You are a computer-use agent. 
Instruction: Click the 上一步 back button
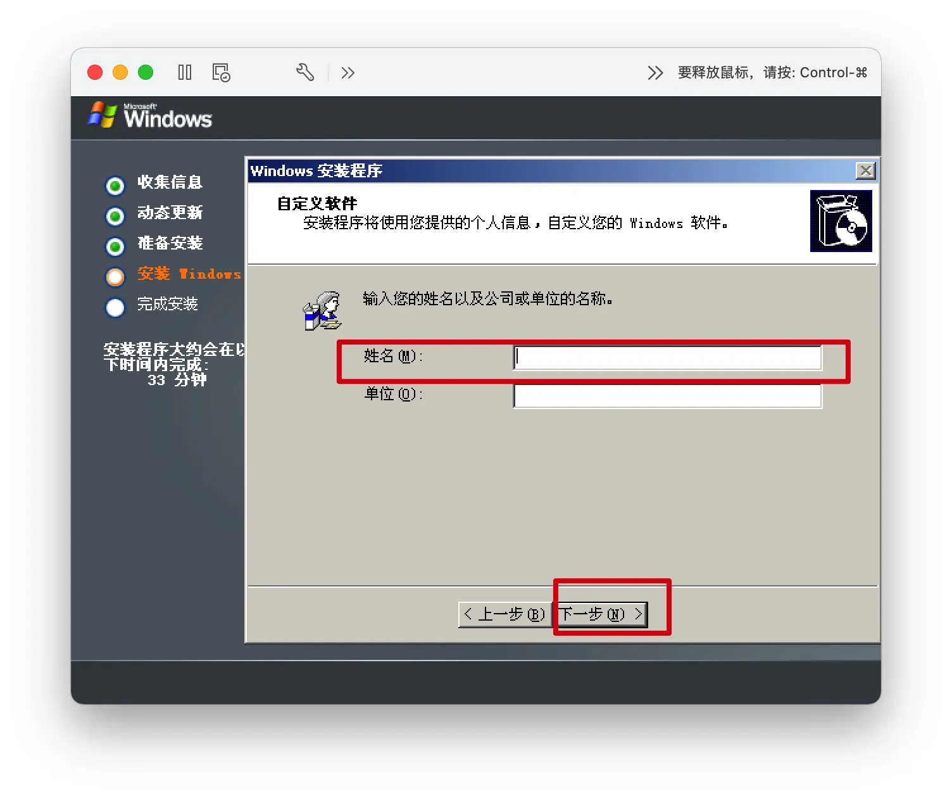pos(504,614)
